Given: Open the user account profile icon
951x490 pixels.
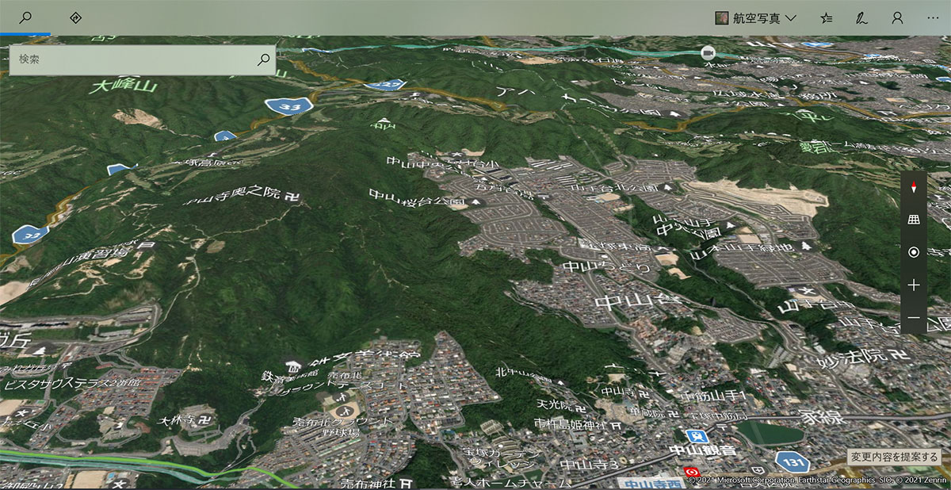Looking at the screenshot, I should click(x=897, y=18).
